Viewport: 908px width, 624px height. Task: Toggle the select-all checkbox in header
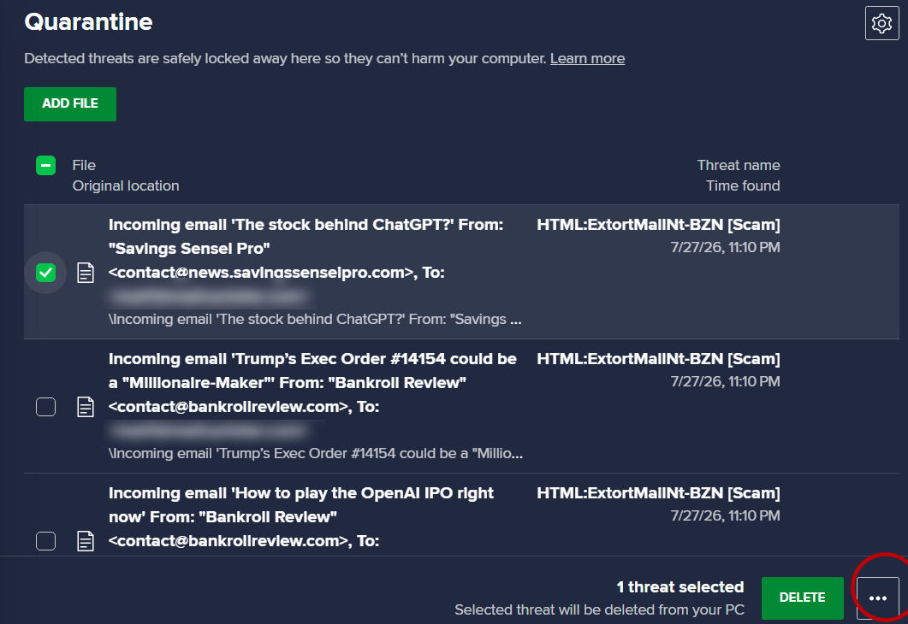[45, 165]
